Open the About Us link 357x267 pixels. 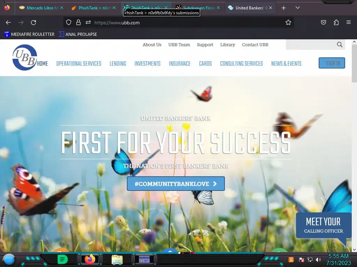[x=152, y=45]
